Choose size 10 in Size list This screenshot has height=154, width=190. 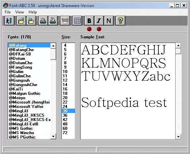(x=68, y=72)
